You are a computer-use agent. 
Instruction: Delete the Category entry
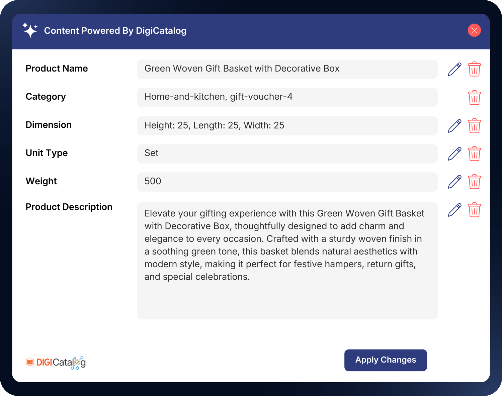pos(474,98)
